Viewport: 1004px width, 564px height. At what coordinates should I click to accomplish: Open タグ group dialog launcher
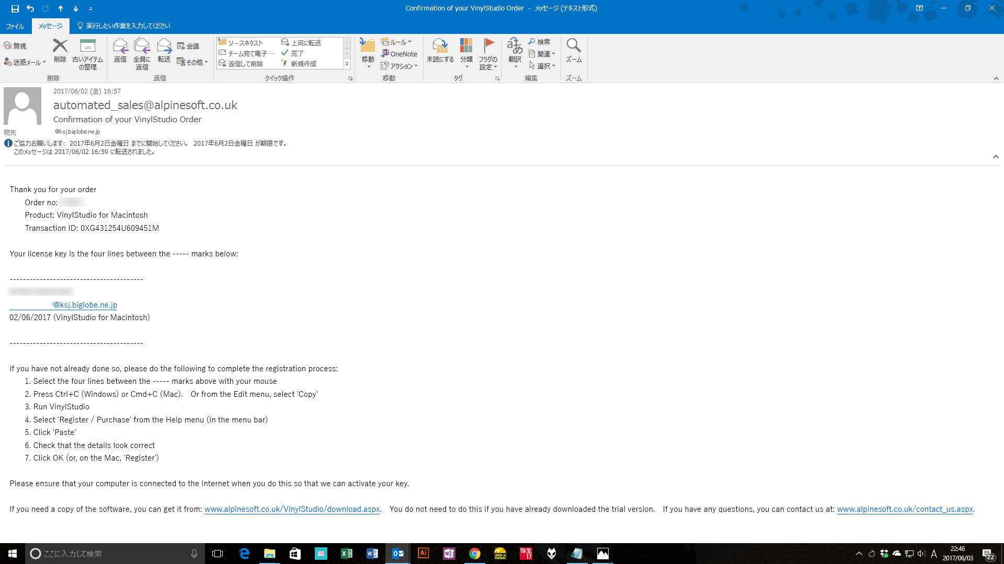tap(497, 78)
